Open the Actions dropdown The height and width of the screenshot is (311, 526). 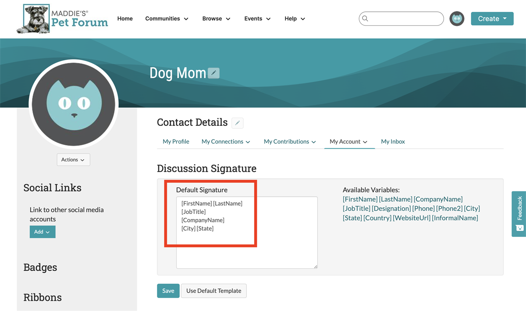tap(73, 160)
